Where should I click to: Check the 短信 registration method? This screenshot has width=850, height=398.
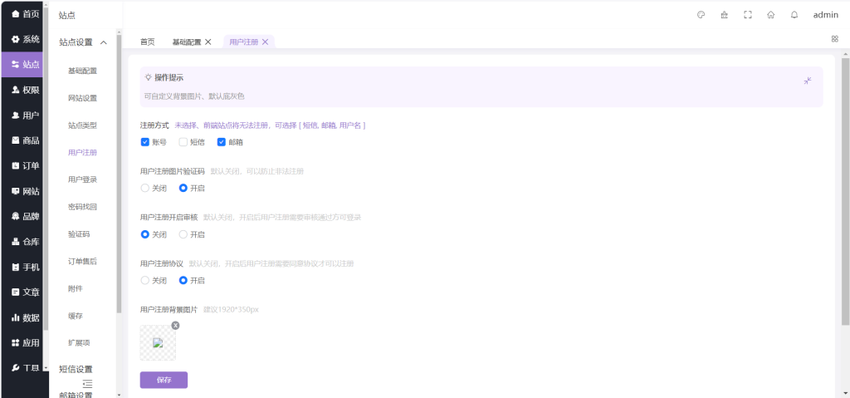coord(183,142)
